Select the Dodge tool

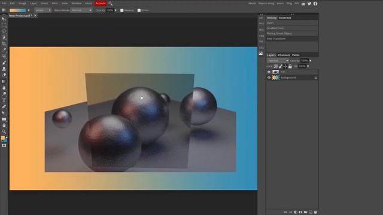click(x=4, y=94)
